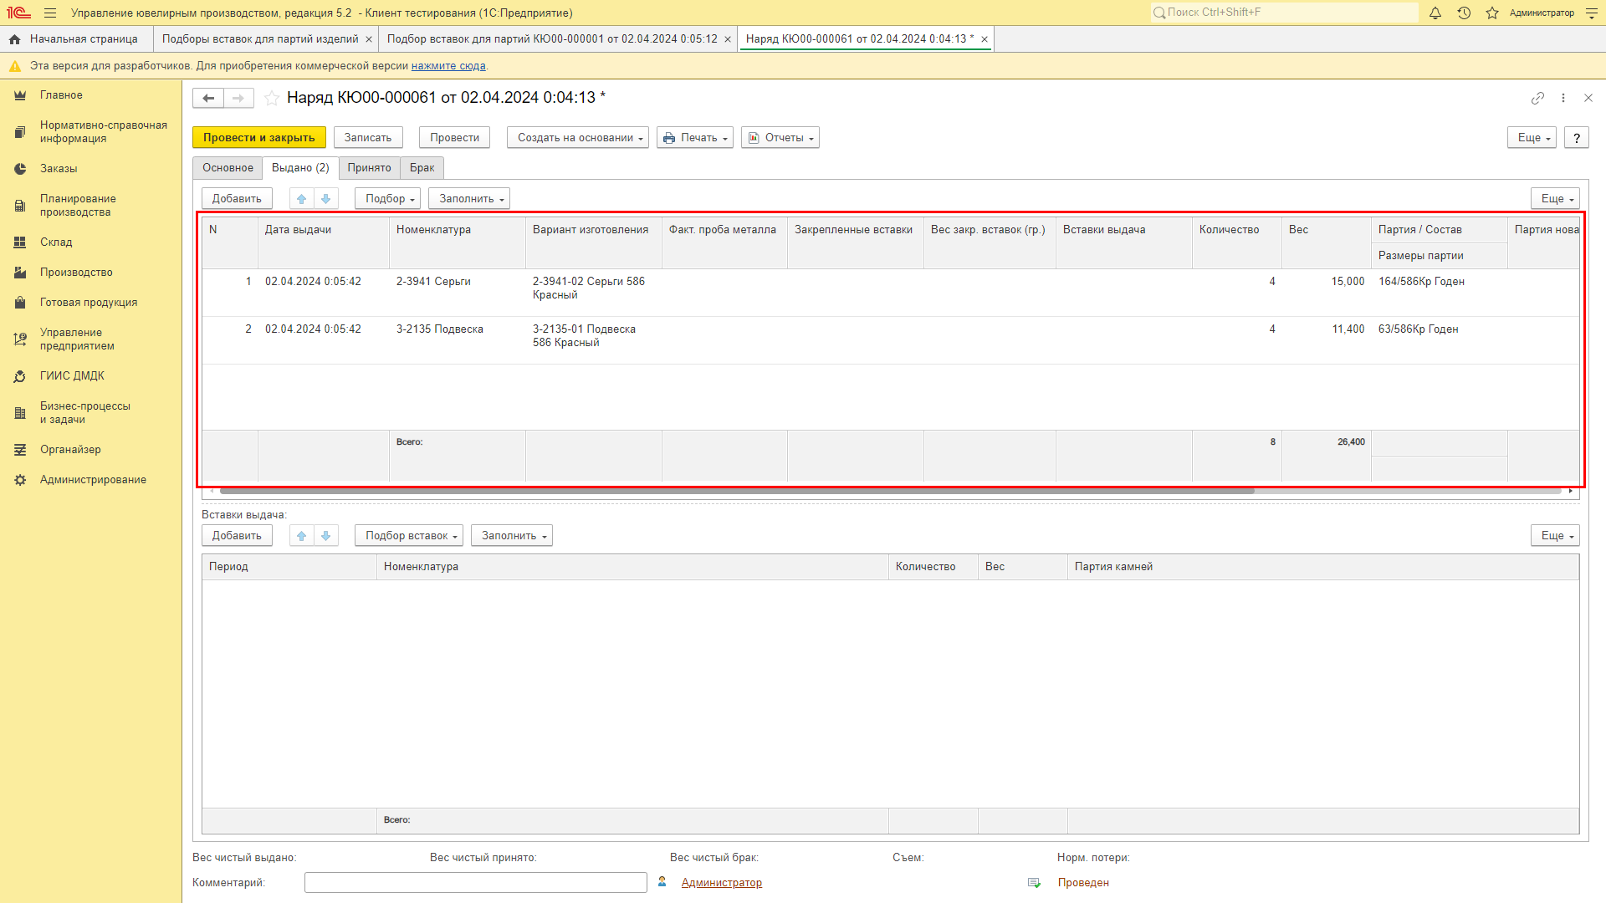Click Провести и закрыть button

tap(259, 138)
